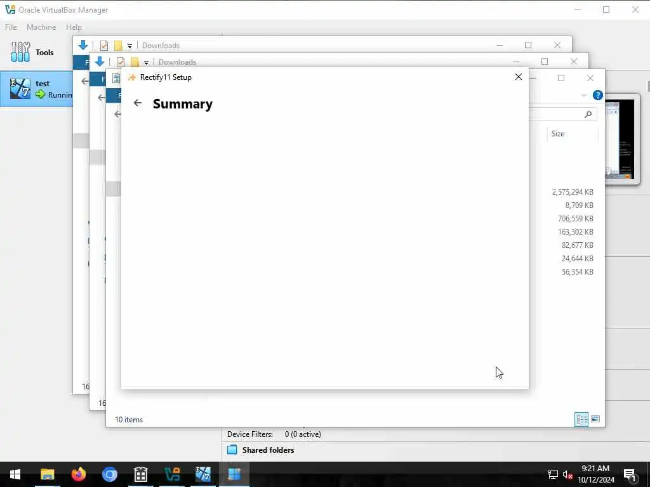Select file row sized 82,677 KB
The height and width of the screenshot is (487, 650).
577,245
